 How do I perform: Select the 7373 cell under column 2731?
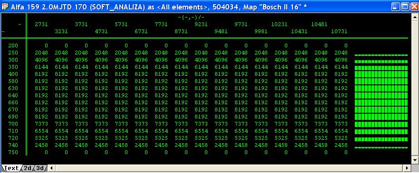pos(41,124)
